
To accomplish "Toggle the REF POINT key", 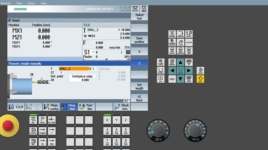I will (x=52, y=120).
